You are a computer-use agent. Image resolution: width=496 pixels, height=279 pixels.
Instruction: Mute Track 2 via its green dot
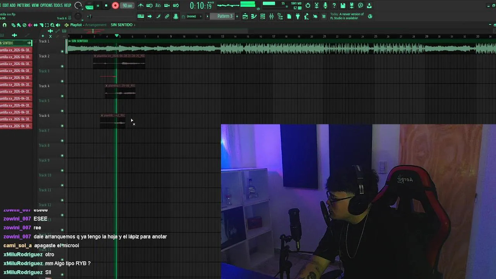coord(62,66)
